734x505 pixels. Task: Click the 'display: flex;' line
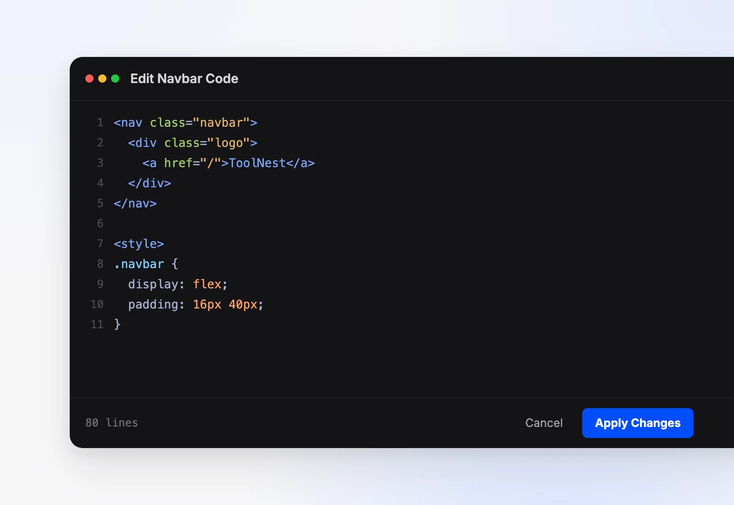[x=178, y=284]
